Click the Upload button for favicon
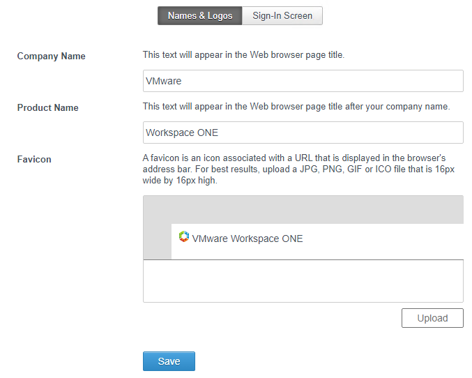The image size is (472, 378). click(x=432, y=318)
